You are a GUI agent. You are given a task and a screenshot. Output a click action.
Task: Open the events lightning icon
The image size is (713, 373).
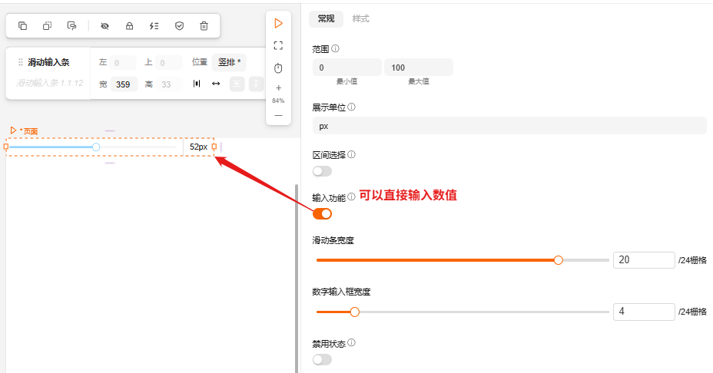pyautogui.click(x=154, y=26)
